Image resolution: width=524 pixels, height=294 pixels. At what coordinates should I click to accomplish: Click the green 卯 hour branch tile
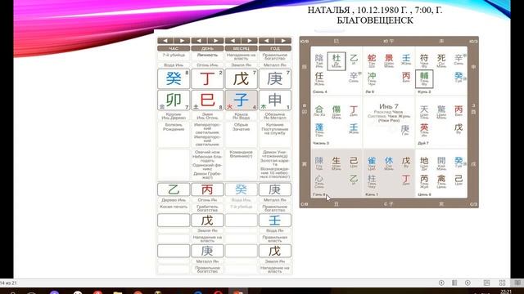click(x=174, y=100)
